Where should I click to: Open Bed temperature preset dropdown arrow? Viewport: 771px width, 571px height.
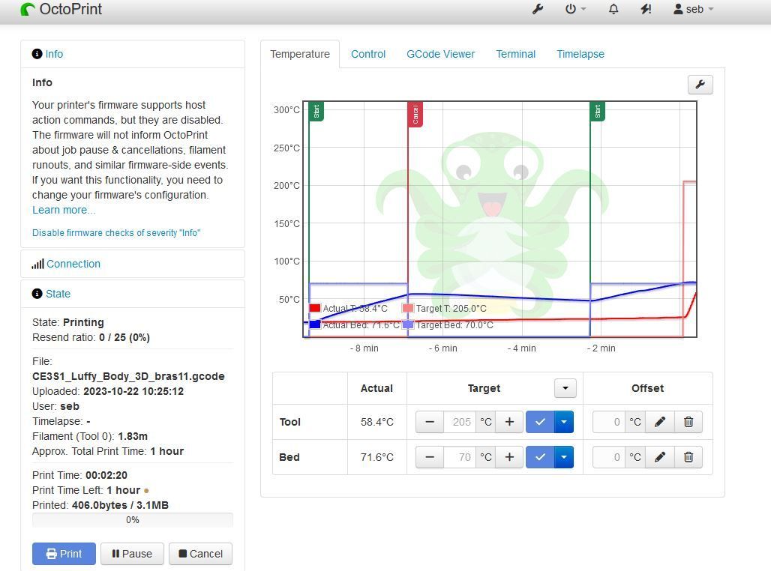coord(564,457)
